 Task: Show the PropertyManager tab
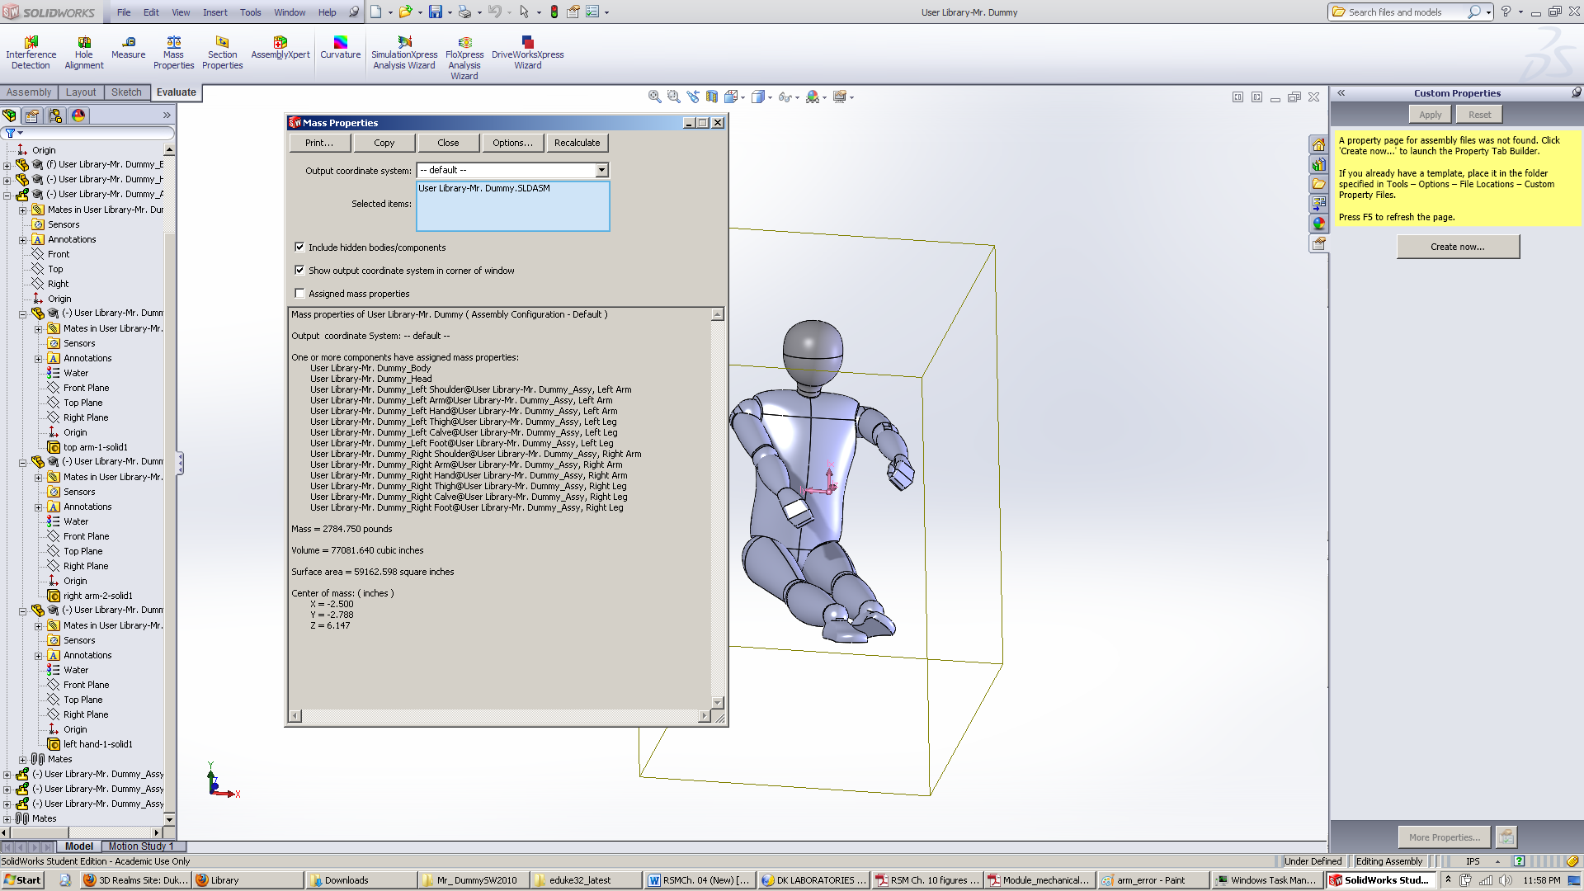tap(32, 115)
